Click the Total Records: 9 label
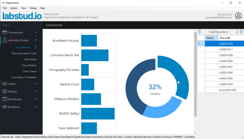The height and width of the screenshot is (139, 244). click(x=218, y=32)
